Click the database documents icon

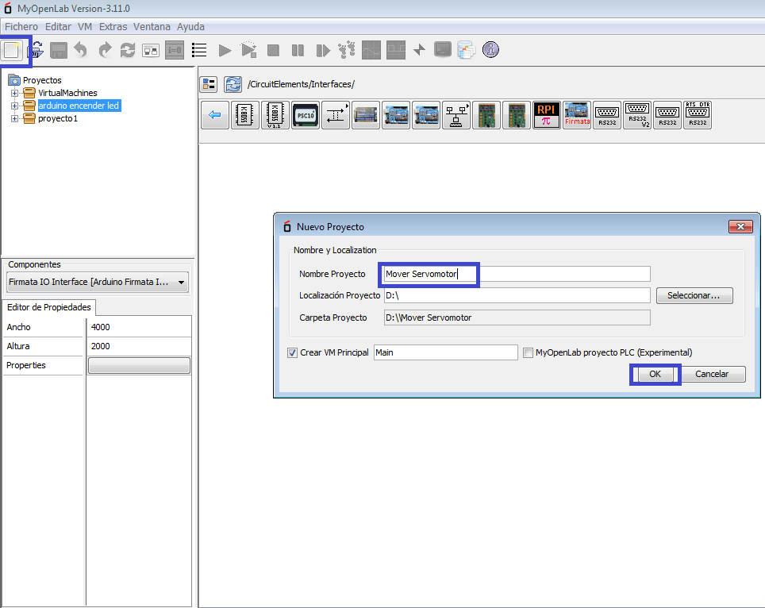pyautogui.click(x=467, y=50)
